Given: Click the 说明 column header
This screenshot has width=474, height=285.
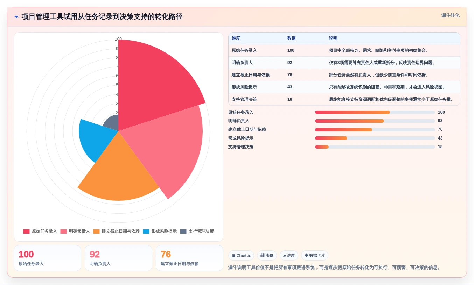Looking at the screenshot, I should (333, 38).
